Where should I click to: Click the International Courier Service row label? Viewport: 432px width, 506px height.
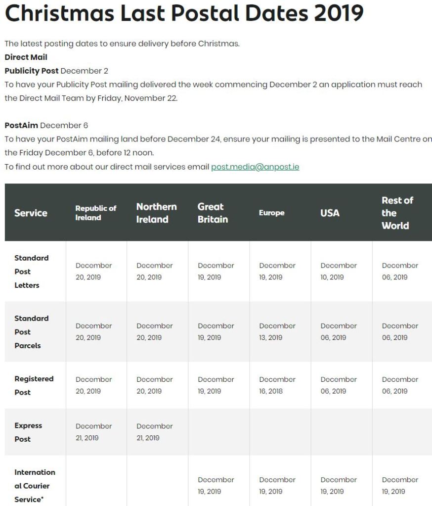(35, 486)
